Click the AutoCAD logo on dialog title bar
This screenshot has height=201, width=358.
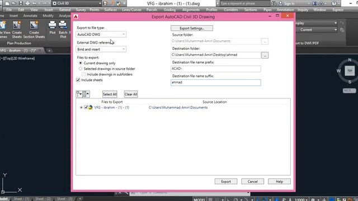(x=76, y=17)
